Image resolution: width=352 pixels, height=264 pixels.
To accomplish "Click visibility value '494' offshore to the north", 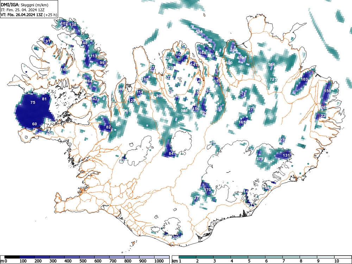I will pos(199,31).
